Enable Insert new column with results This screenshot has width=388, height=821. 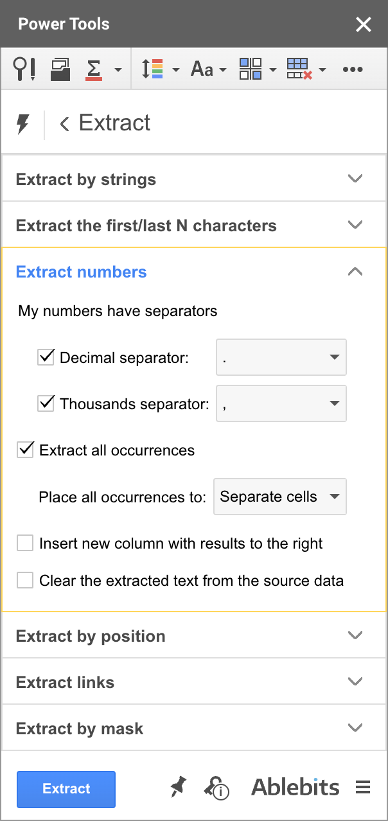coord(25,543)
